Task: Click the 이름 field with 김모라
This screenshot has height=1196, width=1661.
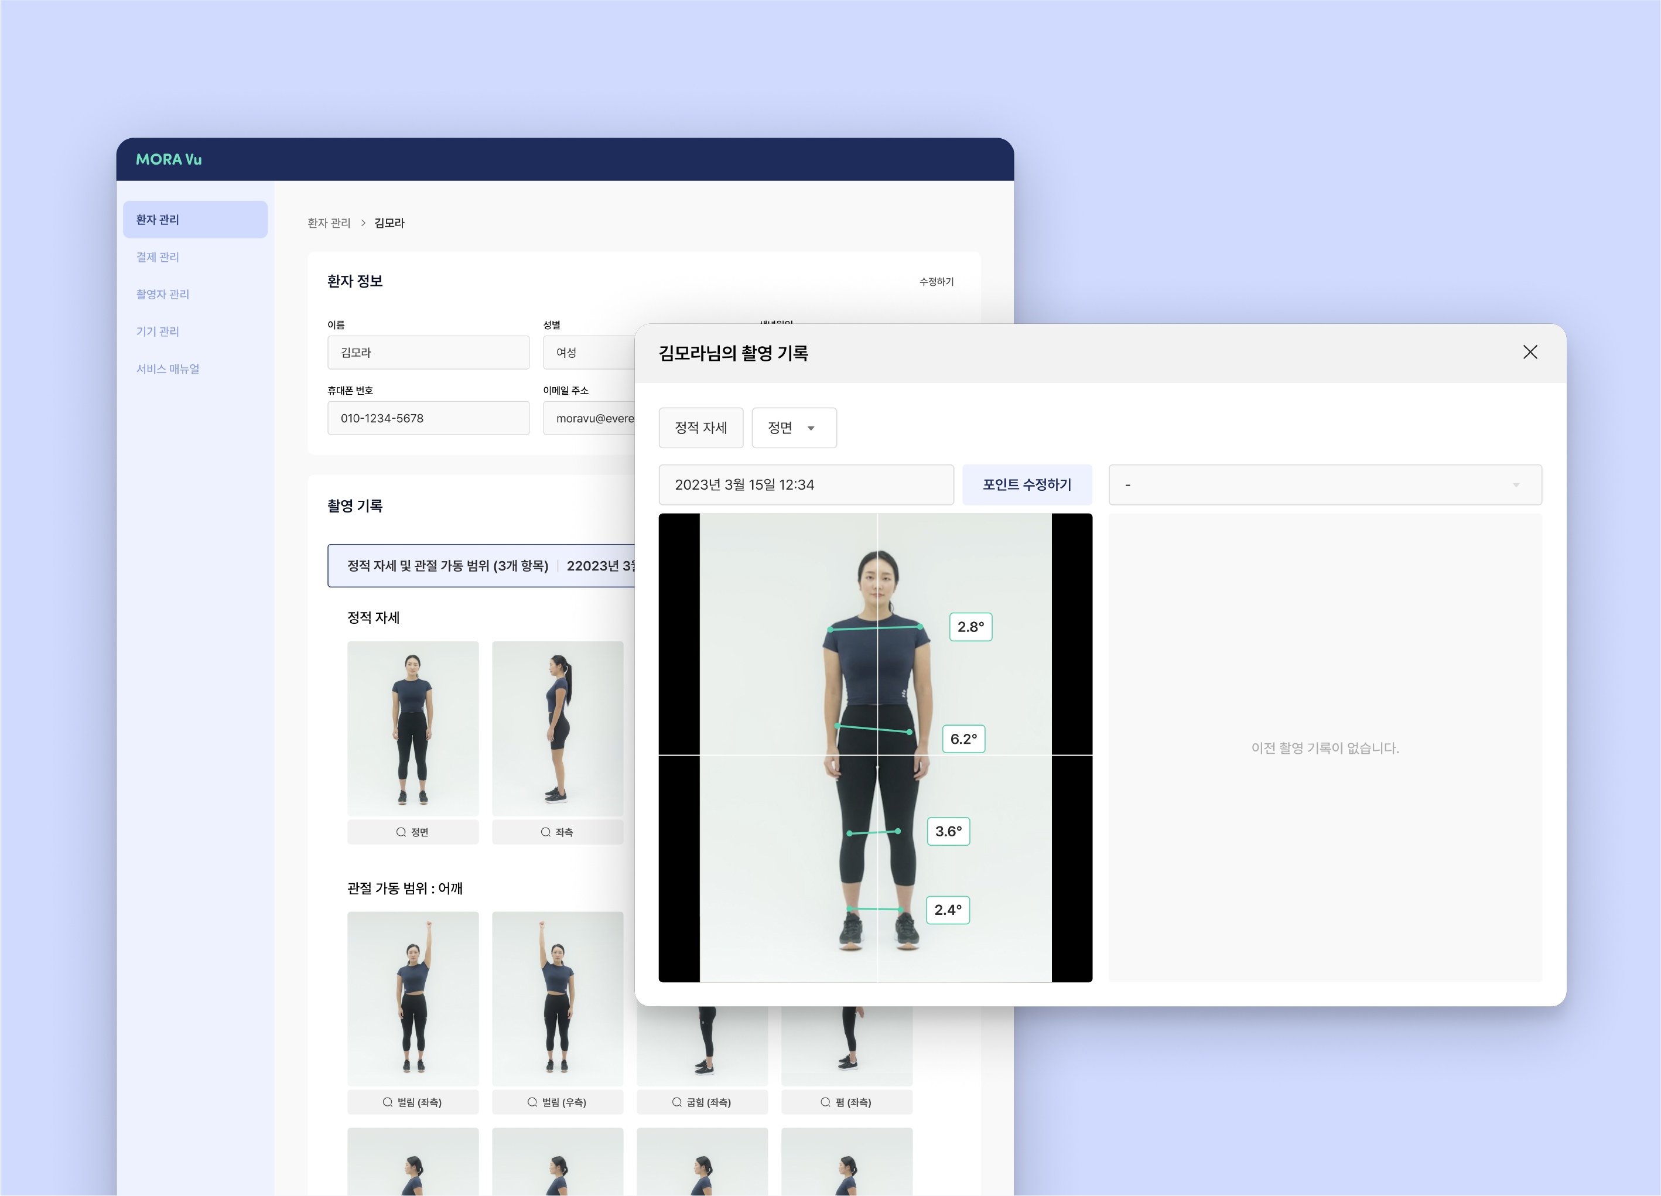Action: point(429,352)
